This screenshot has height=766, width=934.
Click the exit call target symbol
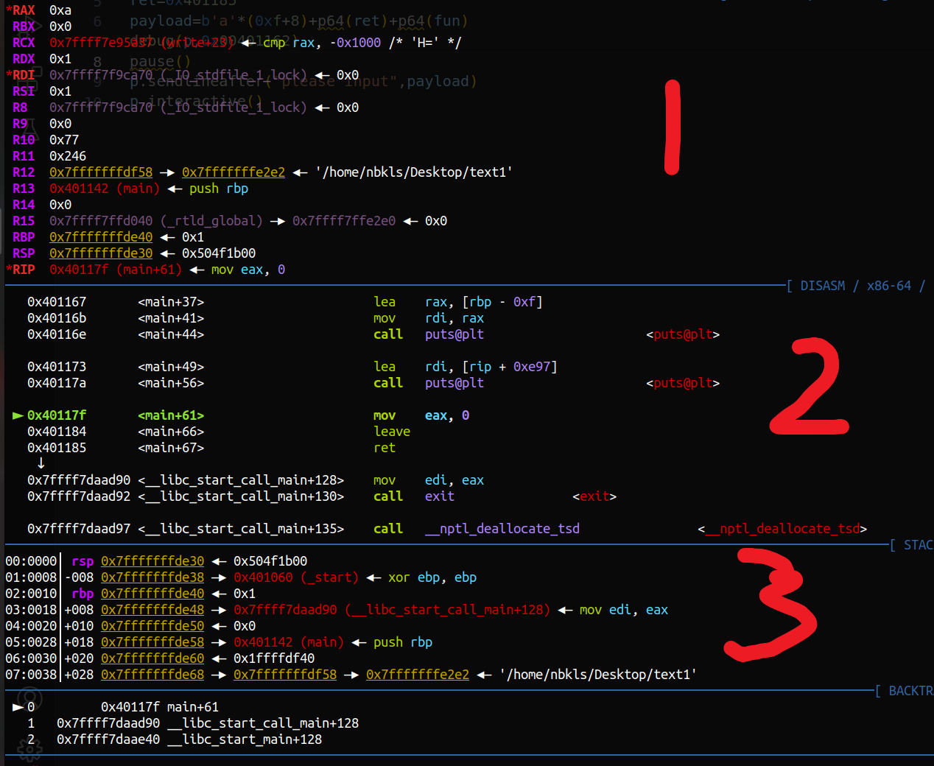pos(597,496)
